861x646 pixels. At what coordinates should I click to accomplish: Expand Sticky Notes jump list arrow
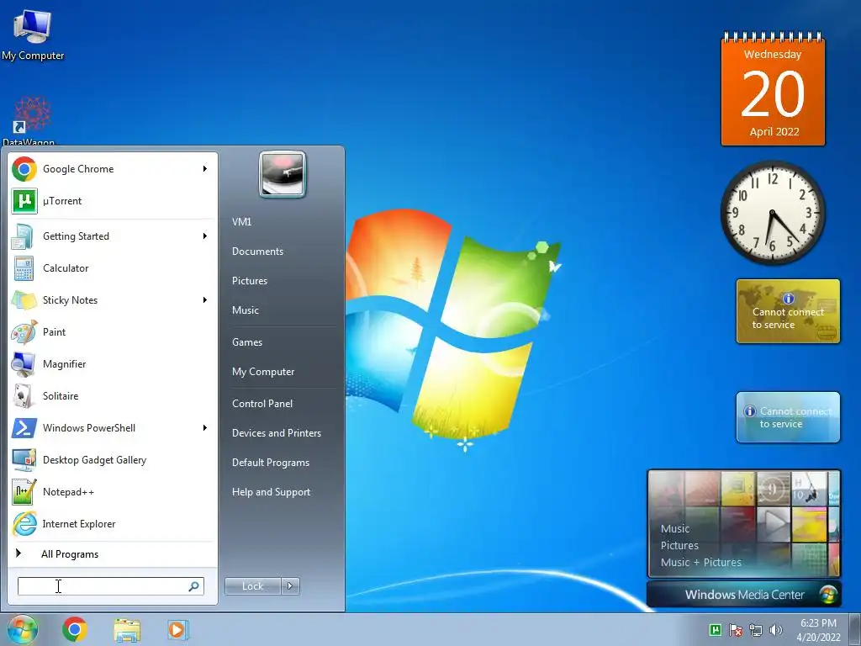[205, 300]
